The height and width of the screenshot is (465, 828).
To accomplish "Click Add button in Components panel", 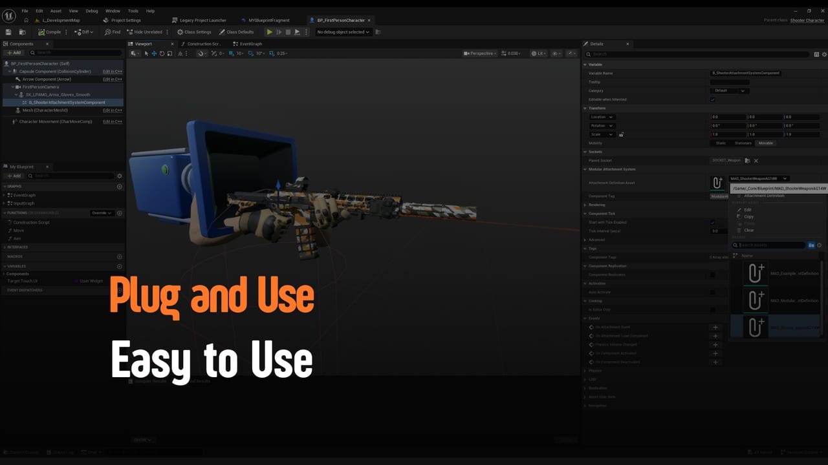I will (x=14, y=52).
